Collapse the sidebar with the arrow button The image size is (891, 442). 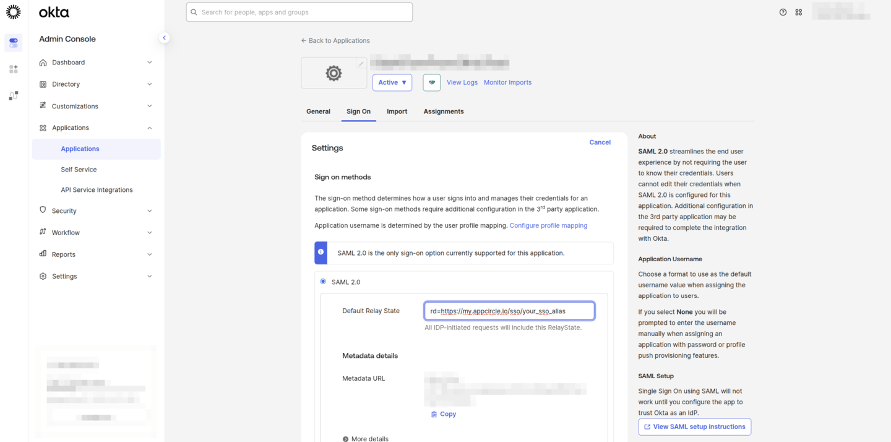point(164,38)
